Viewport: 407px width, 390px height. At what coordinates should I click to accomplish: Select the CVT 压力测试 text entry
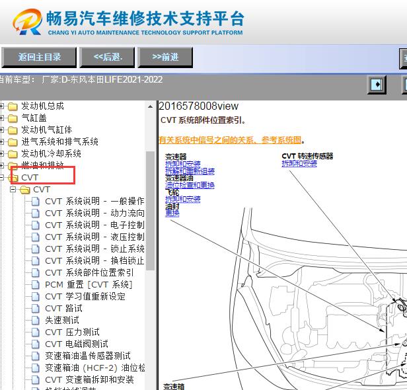(72, 332)
